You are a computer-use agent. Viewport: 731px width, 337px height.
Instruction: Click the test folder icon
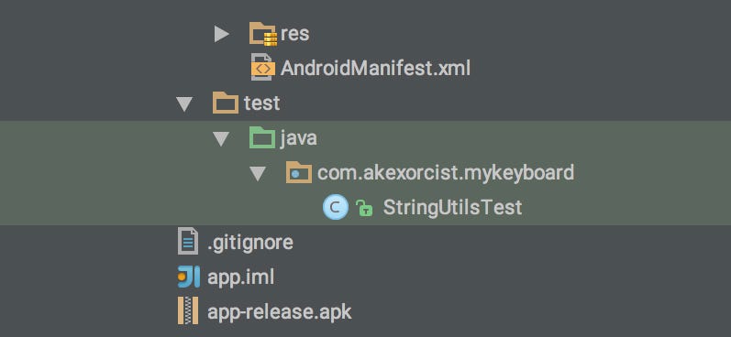(226, 103)
